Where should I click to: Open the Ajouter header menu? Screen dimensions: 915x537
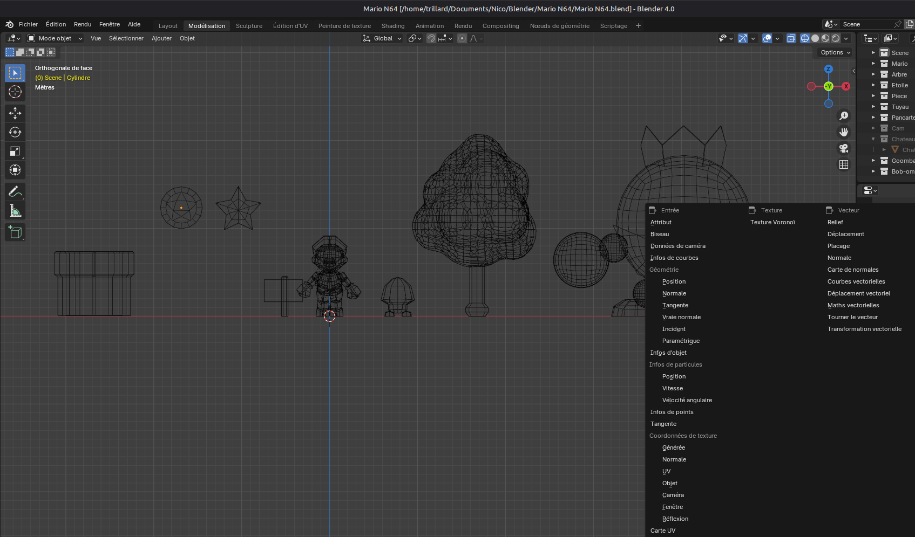(x=161, y=38)
